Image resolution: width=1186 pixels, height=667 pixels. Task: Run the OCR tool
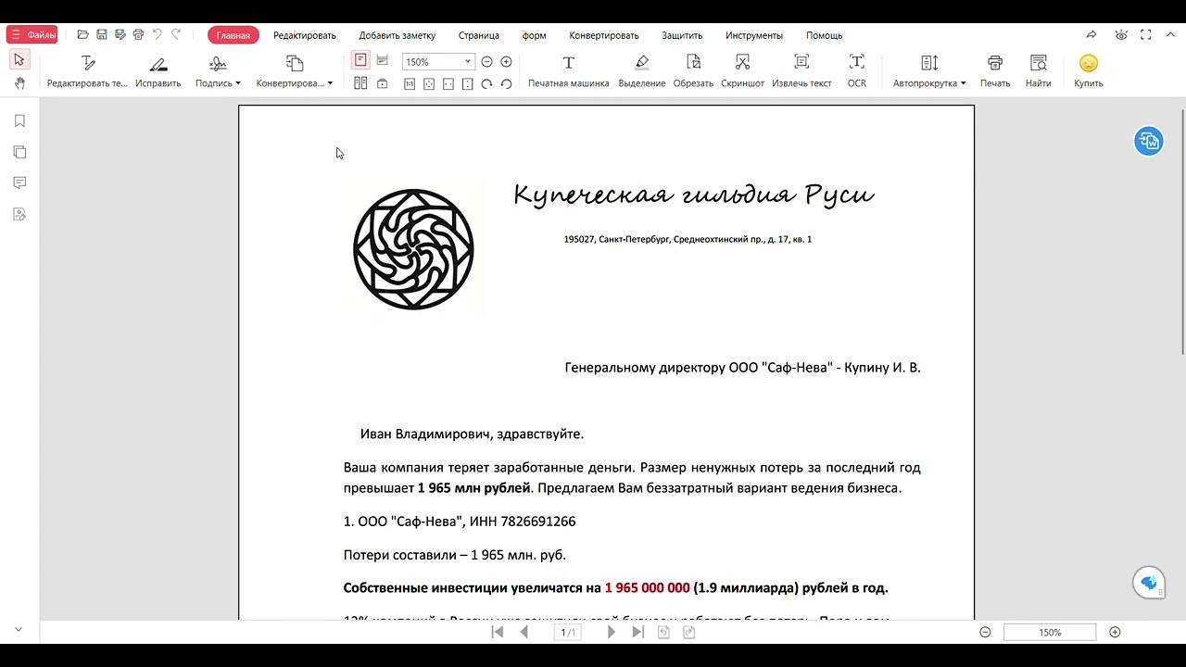coord(857,72)
